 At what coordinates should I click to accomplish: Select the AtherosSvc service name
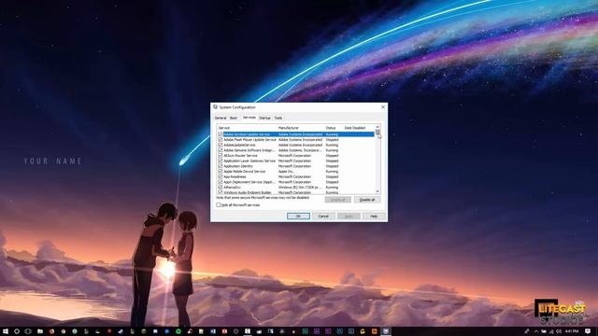233,188
